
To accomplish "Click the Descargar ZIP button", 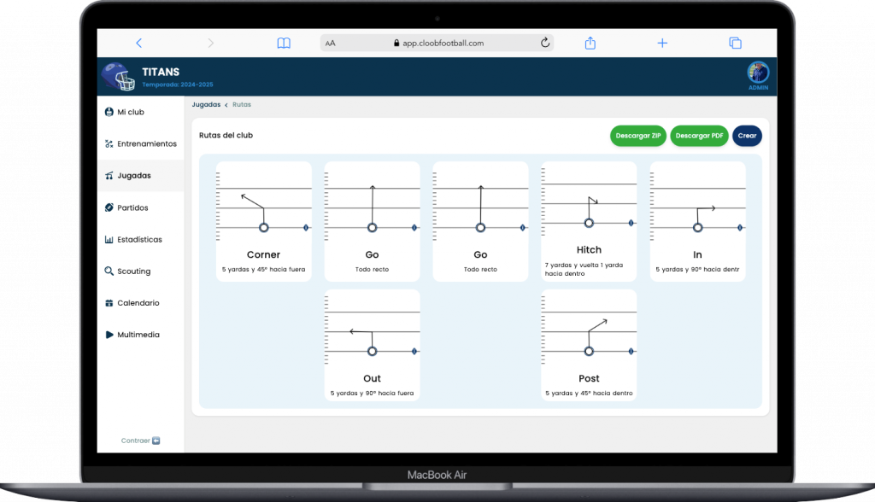I will pyautogui.click(x=638, y=136).
